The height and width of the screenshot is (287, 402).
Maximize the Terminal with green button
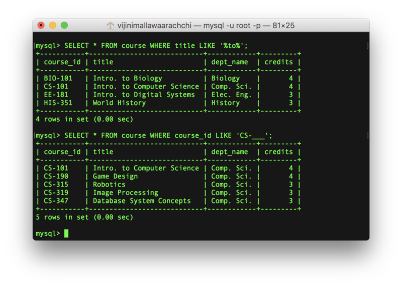(64, 25)
